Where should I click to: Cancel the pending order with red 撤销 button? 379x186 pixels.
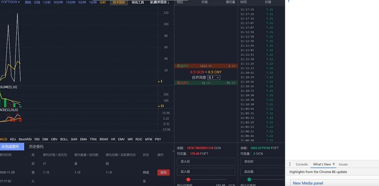pos(163,172)
